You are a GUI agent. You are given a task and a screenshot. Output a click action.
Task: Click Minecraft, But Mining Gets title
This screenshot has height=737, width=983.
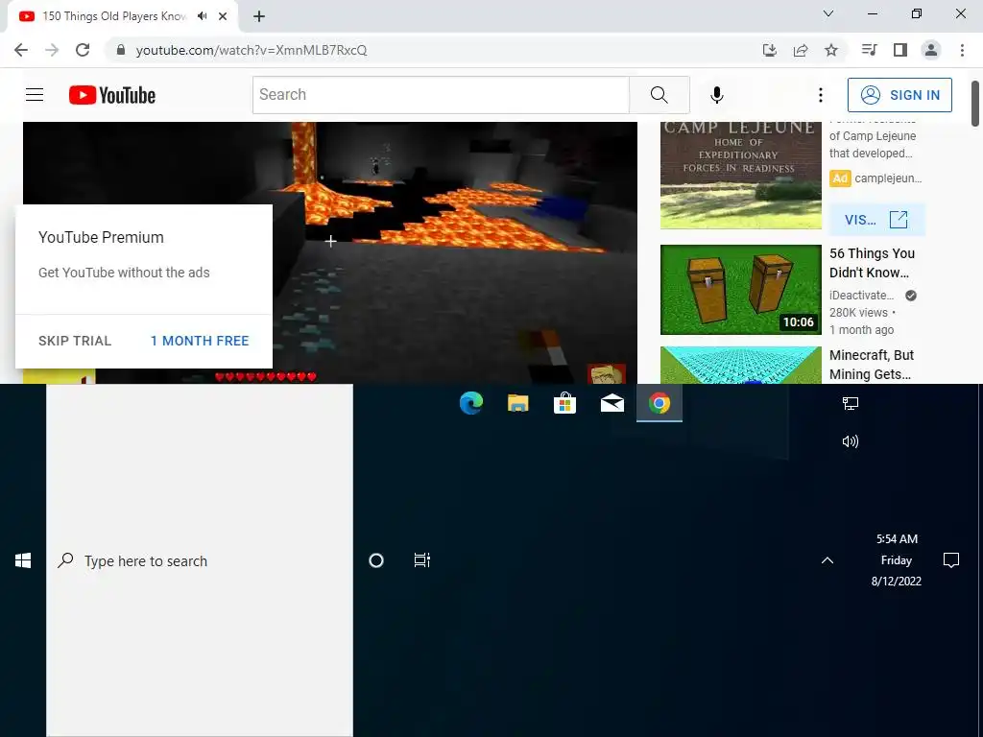click(x=872, y=365)
